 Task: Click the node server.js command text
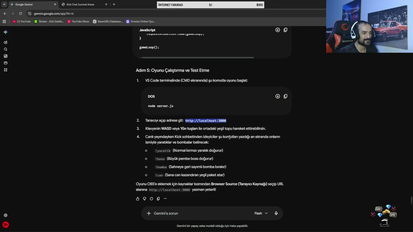161,106
